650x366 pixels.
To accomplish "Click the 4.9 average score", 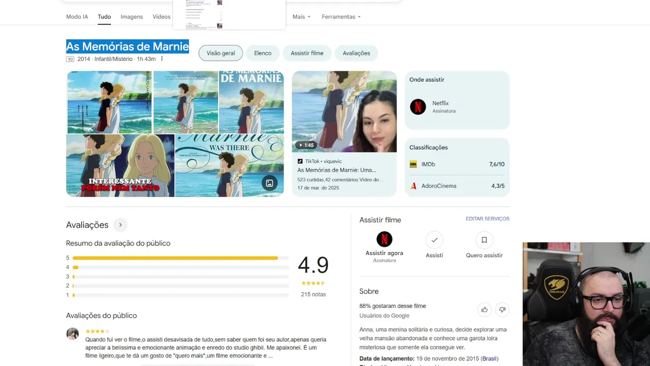I will pyautogui.click(x=313, y=265).
